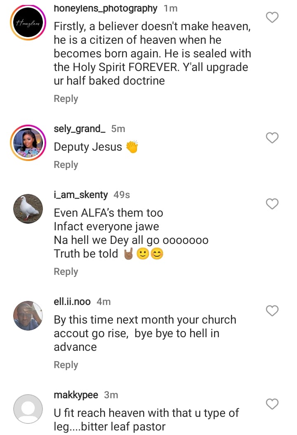
Task: Visit sely_grand_ profile via username
Action: (x=80, y=129)
